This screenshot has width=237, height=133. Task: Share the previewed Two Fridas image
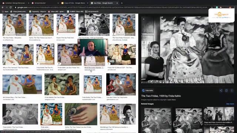(x=221, y=91)
